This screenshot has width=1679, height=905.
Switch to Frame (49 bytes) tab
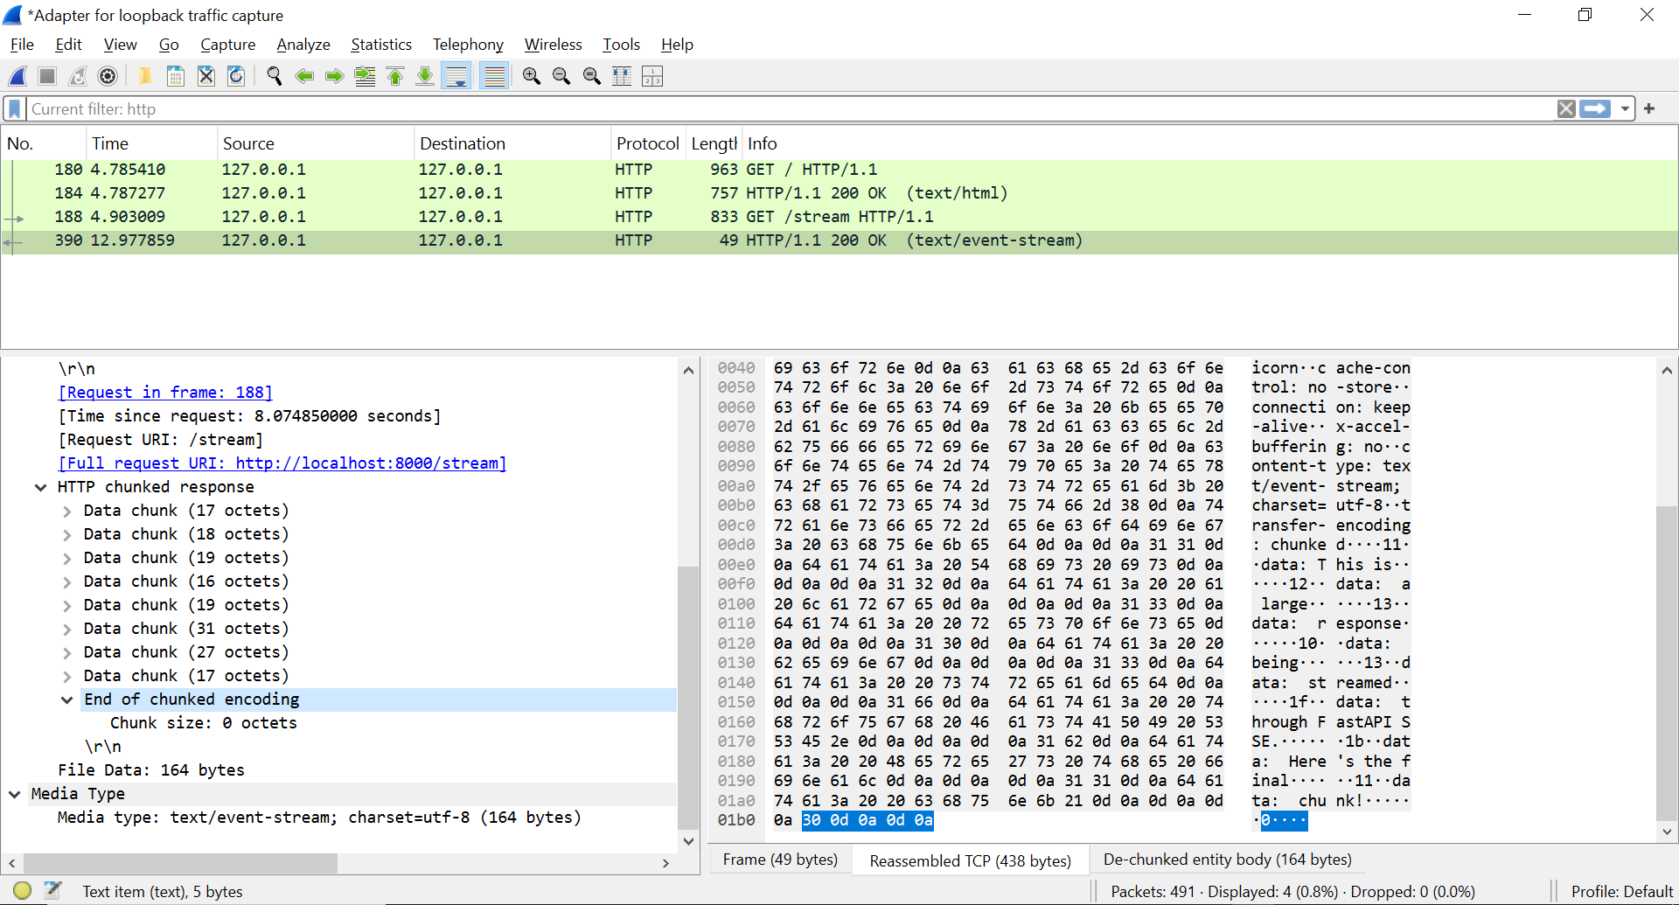click(780, 860)
